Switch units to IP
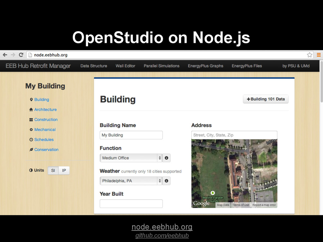323x242 pixels. pyautogui.click(x=64, y=170)
